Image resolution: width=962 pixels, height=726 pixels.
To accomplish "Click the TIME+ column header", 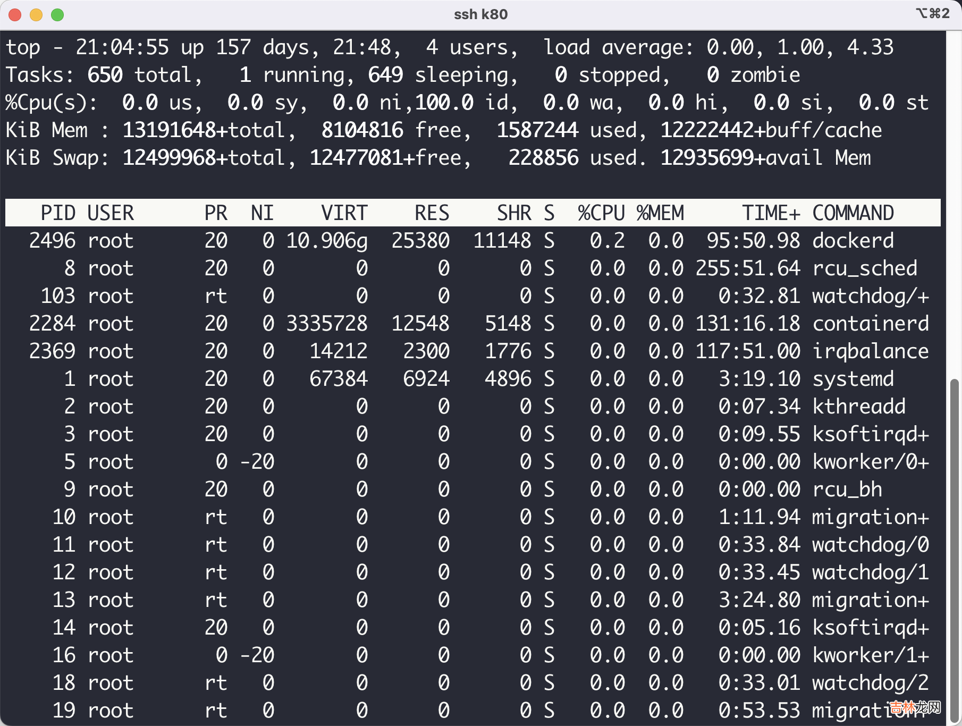I will [771, 213].
